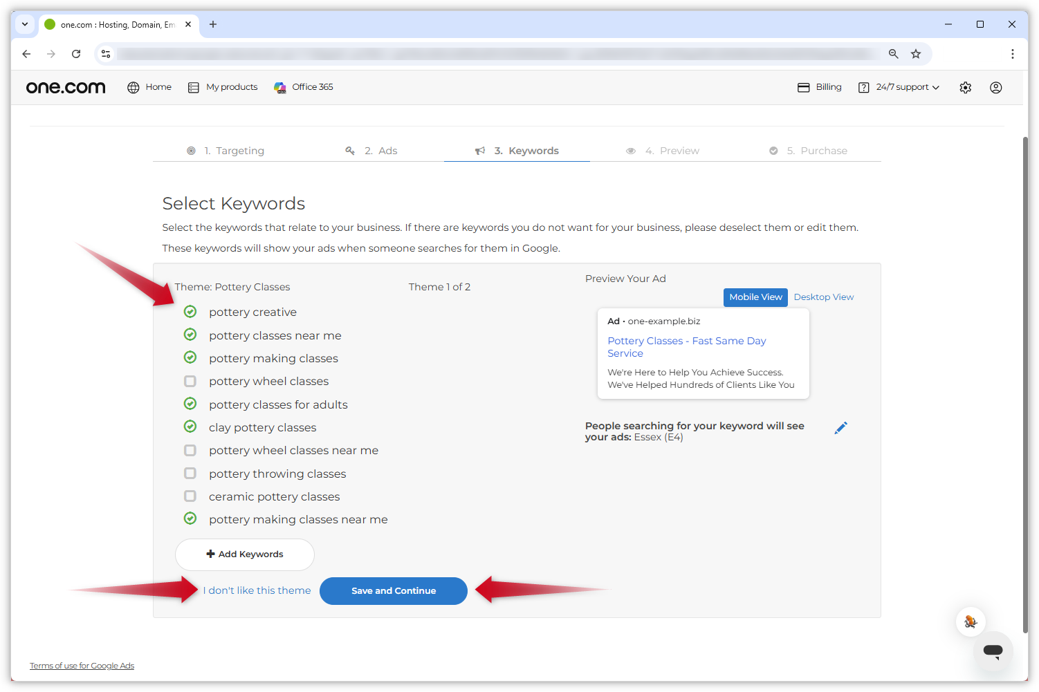Click the 'Preview Your Ad' label
Image resolution: width=1039 pixels, height=692 pixels.
[625, 279]
